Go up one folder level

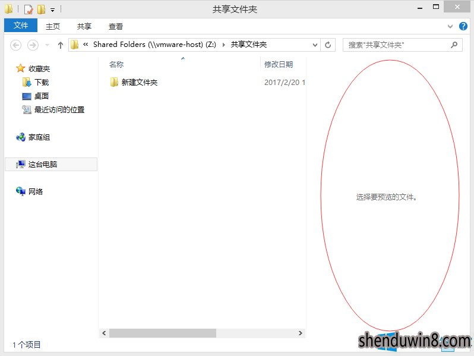(x=61, y=45)
